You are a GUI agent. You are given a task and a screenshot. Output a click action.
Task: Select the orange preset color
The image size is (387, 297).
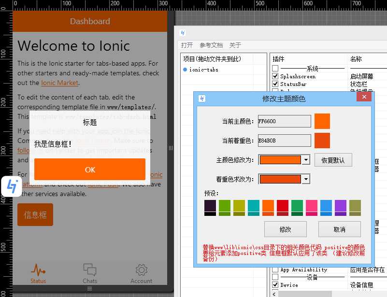coord(268,208)
